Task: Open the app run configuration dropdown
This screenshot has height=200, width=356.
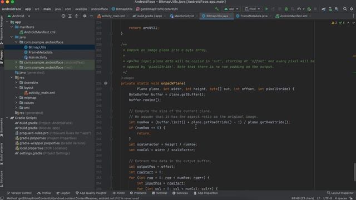Action: 231,9
